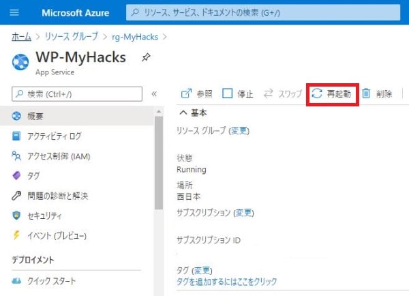Collapse the sidebar with double chevron
Viewport: 409px width, 296px height.
click(154, 94)
